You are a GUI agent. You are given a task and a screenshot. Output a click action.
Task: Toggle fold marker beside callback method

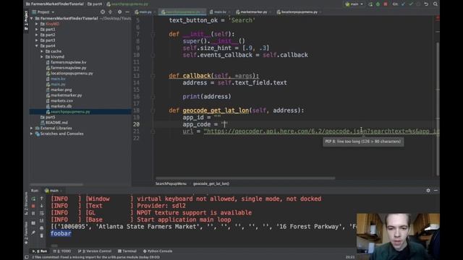153,76
